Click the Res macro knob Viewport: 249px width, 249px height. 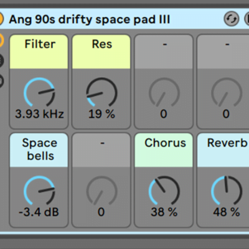click(101, 92)
